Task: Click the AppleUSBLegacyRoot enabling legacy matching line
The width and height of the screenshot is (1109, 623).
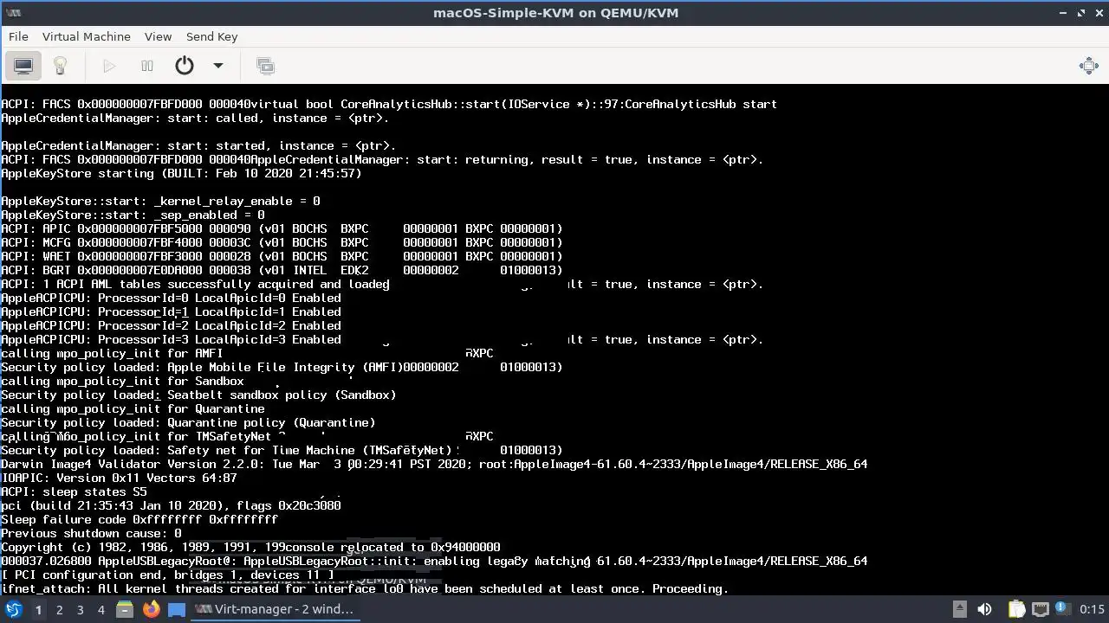Action: point(434,561)
